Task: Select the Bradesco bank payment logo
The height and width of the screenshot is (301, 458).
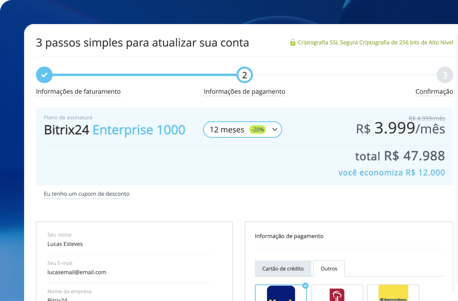Action: (337, 294)
